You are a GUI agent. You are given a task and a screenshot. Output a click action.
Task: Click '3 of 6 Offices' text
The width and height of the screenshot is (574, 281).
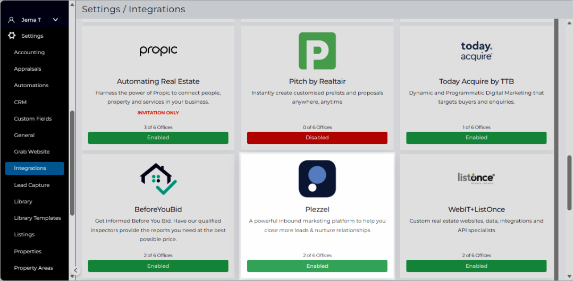158,127
